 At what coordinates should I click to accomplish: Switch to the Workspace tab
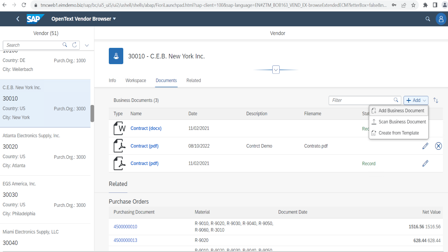pyautogui.click(x=136, y=80)
